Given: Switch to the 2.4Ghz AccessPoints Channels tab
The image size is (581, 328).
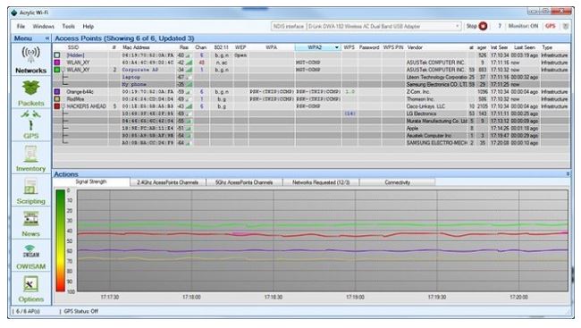Looking at the screenshot, I should (x=167, y=182).
